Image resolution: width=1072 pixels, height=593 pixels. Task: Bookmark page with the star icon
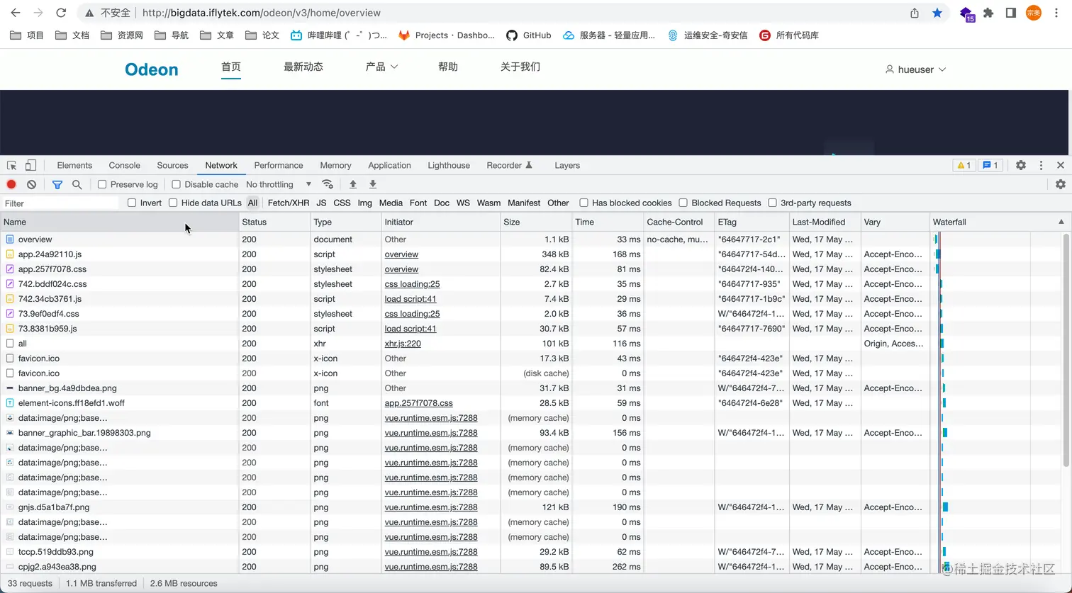[937, 13]
